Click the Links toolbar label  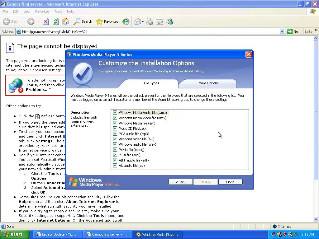pos(308,31)
